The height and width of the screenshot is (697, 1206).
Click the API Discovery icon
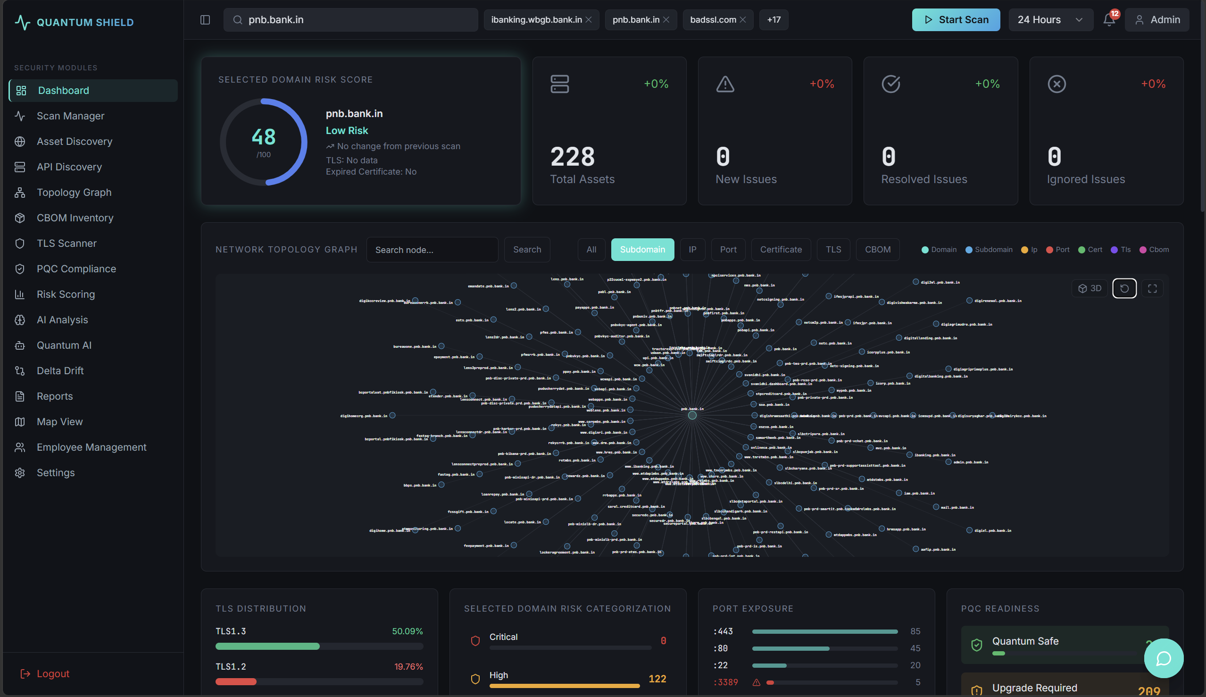(20, 167)
